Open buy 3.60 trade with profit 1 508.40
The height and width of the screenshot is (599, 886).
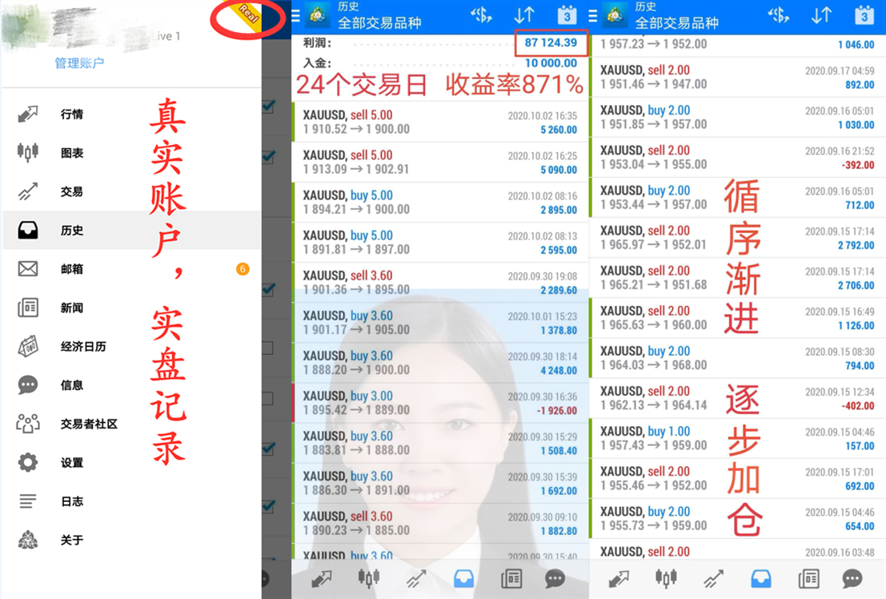(440, 443)
